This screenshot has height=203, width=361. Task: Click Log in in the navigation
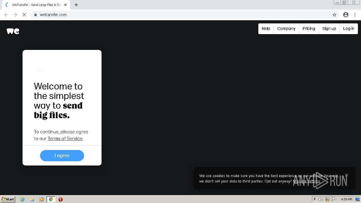click(x=349, y=28)
